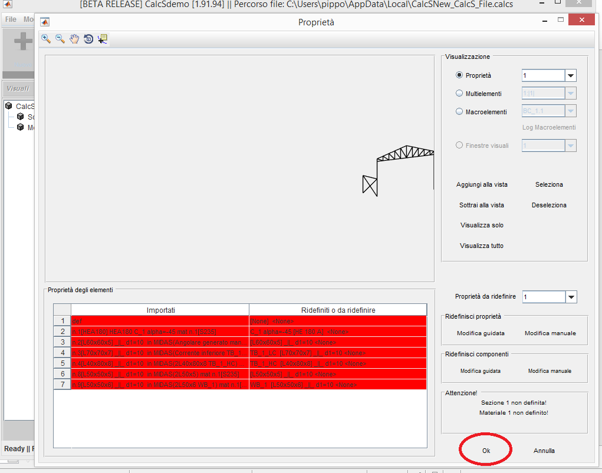
Task: Cancel with the Annulla button
Action: 544,451
